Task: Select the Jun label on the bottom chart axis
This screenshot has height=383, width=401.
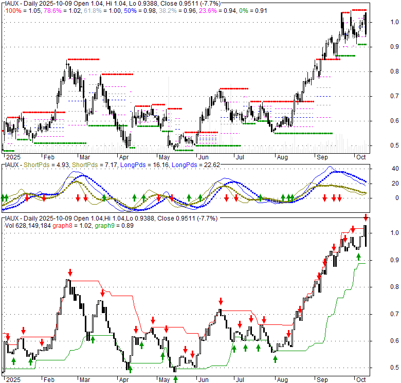Action: [x=203, y=380]
